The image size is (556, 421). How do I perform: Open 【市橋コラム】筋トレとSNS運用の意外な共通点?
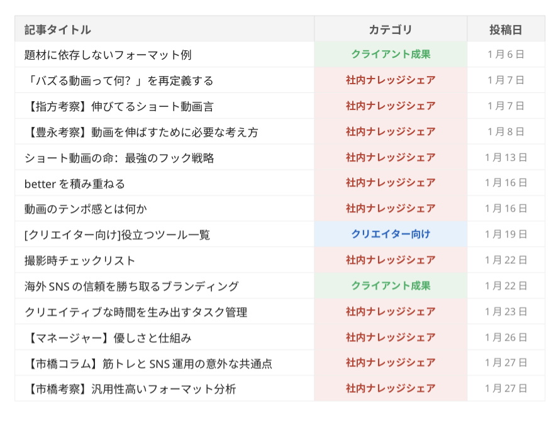coord(148,363)
